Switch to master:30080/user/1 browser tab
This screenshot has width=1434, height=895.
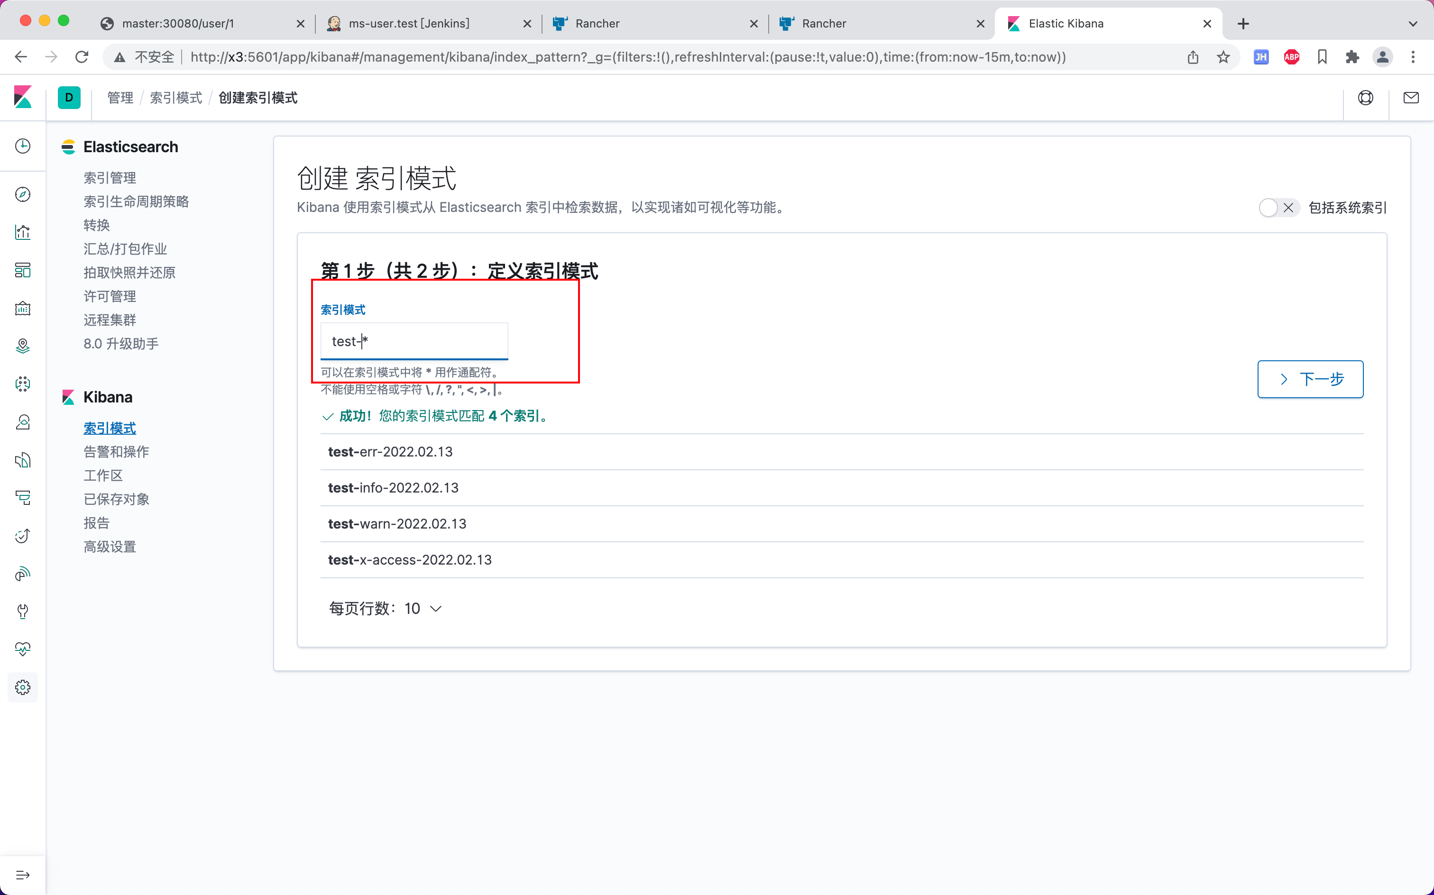point(202,24)
